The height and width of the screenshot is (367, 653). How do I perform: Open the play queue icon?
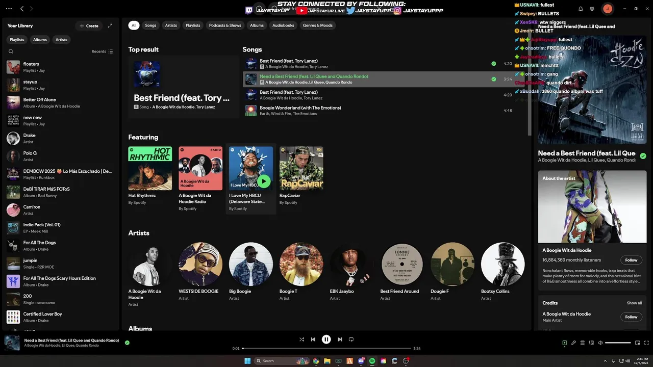[583, 343]
